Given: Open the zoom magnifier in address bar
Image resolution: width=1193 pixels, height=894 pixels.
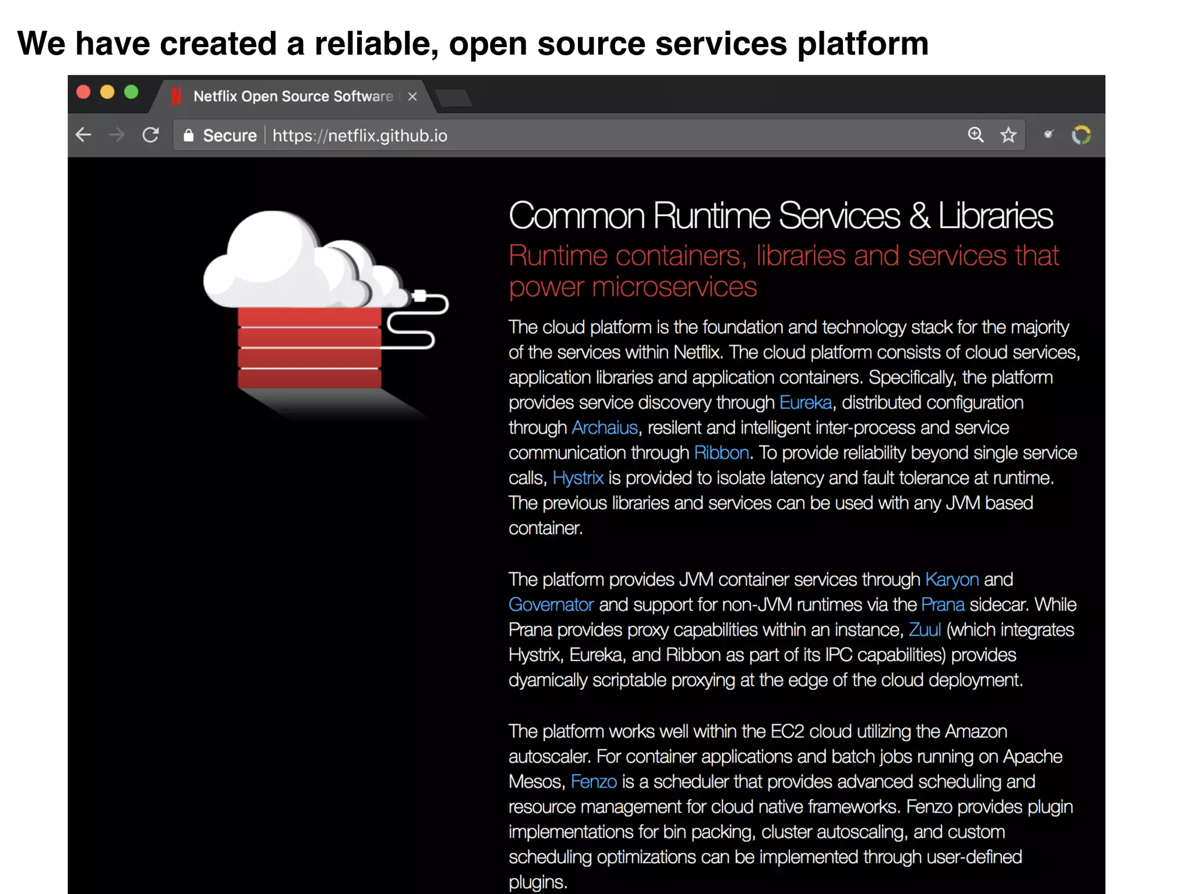Looking at the screenshot, I should coord(976,135).
